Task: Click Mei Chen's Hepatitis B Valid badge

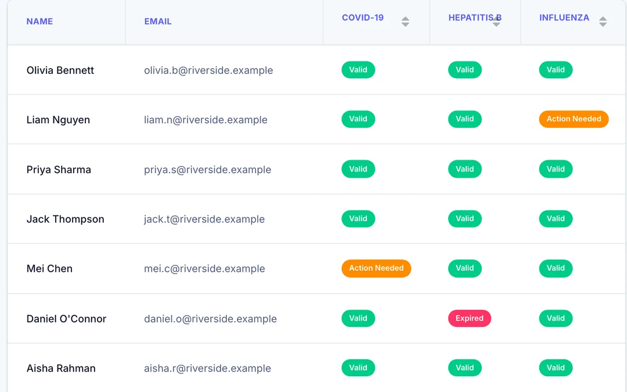Action: tap(465, 268)
